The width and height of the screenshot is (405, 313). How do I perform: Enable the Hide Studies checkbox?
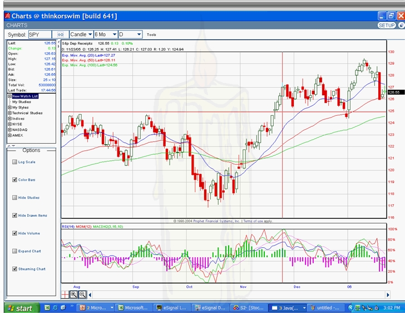click(14, 197)
